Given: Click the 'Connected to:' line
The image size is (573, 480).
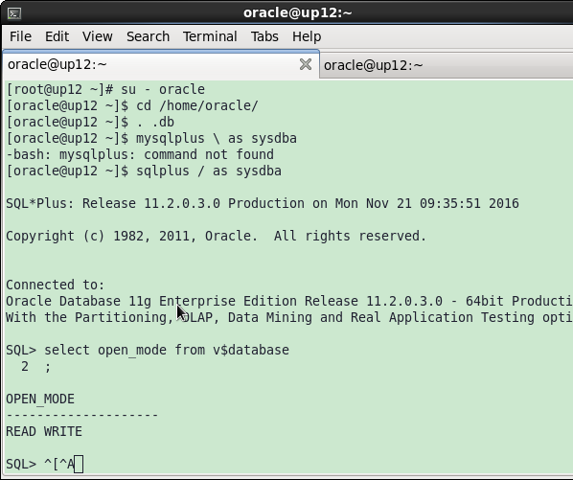Looking at the screenshot, I should point(56,285).
